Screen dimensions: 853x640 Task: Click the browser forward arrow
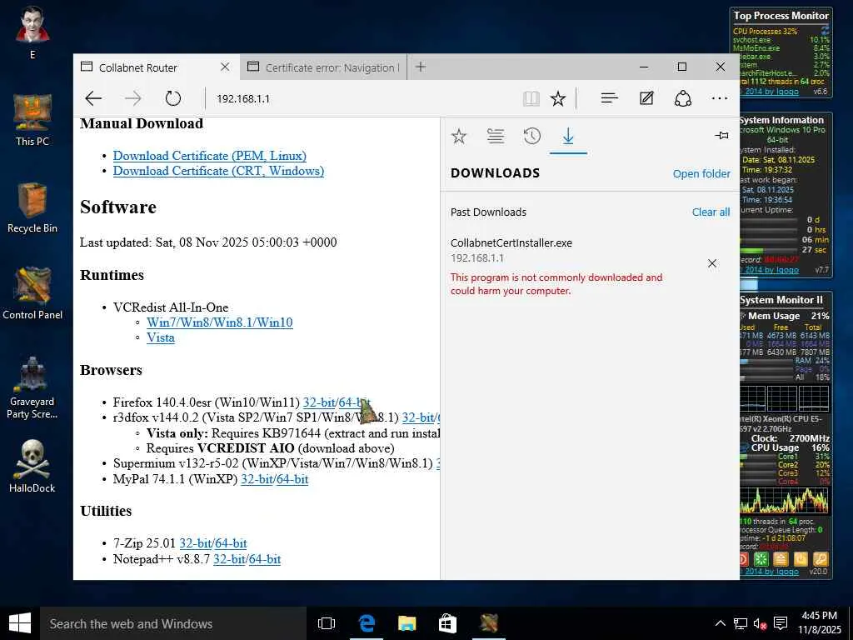[132, 98]
